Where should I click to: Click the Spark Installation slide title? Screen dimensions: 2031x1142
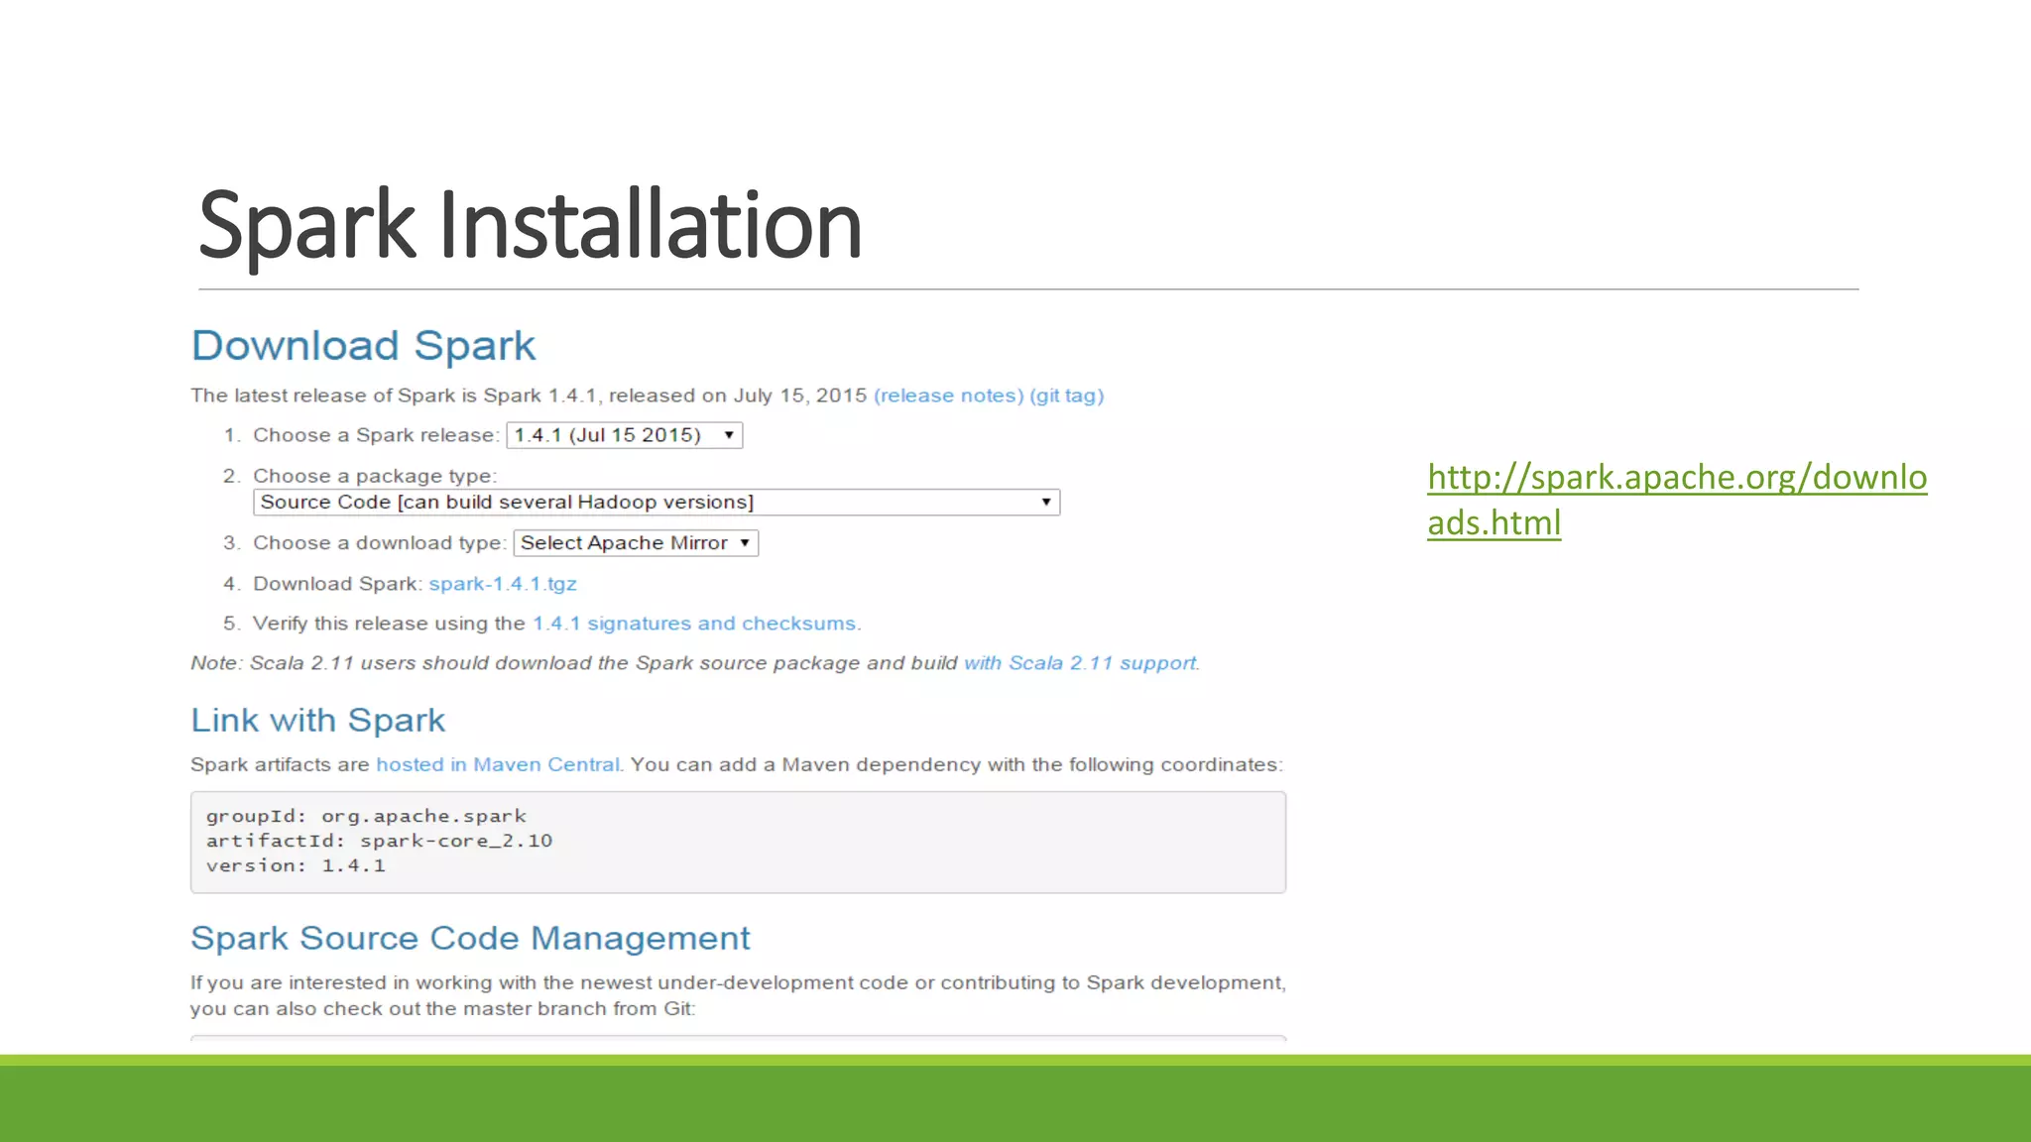point(531,226)
